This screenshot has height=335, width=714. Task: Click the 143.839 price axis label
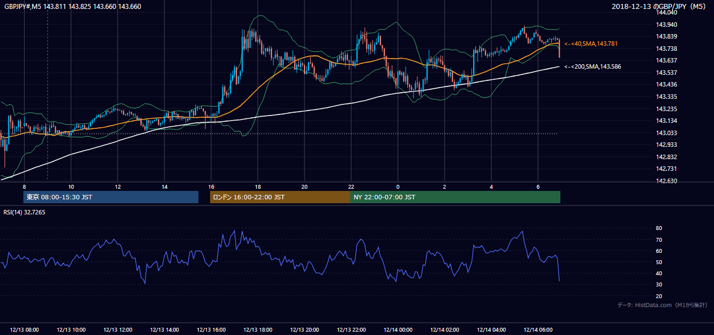[667, 37]
